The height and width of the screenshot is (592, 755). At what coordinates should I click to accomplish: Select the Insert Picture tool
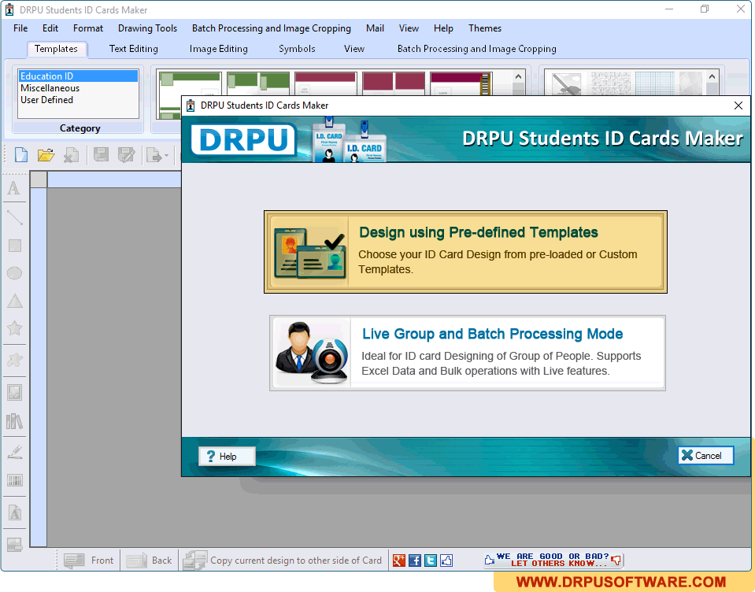point(14,393)
